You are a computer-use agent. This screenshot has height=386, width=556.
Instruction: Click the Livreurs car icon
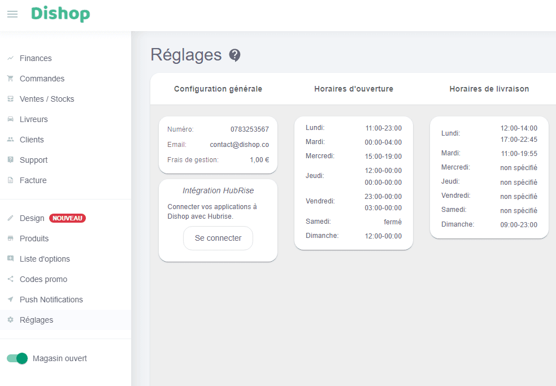click(11, 119)
